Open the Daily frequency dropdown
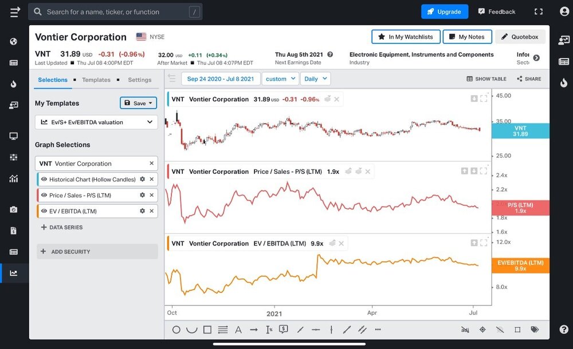573x349 pixels. 316,79
